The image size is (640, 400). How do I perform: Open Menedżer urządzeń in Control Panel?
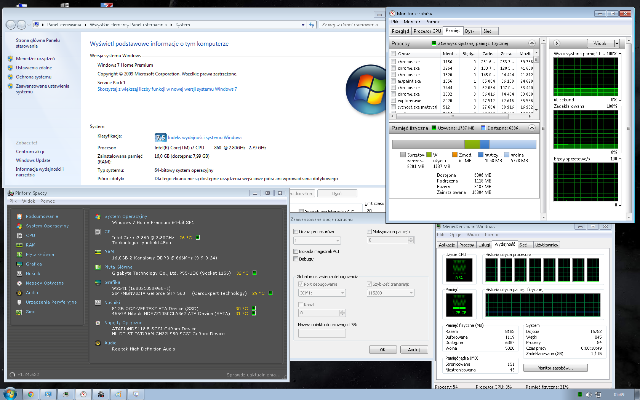point(36,58)
